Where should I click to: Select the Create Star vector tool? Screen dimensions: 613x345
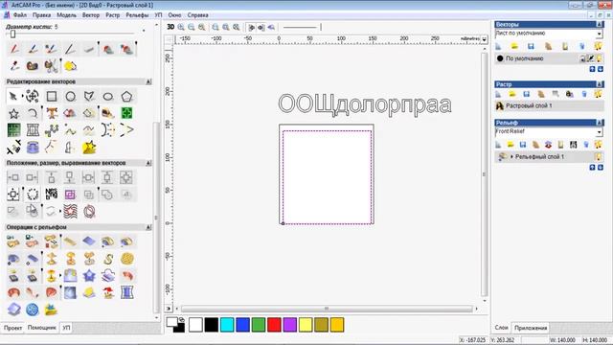(13, 113)
